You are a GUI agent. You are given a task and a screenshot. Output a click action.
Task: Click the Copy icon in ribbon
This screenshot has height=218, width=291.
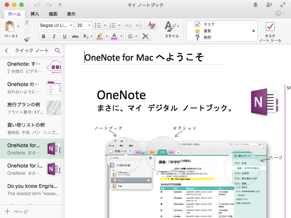coord(27,31)
